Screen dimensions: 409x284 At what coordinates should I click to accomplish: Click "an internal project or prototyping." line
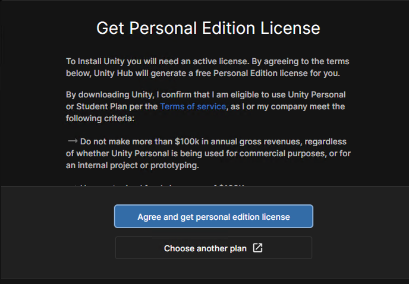(x=132, y=165)
